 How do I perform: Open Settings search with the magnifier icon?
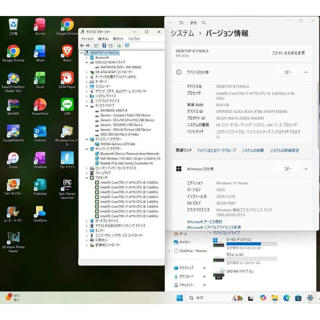[204, 23]
